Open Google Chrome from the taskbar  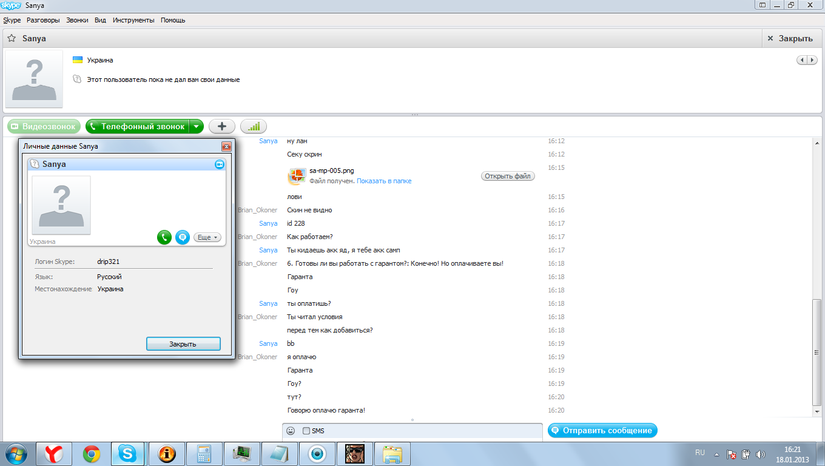click(92, 454)
